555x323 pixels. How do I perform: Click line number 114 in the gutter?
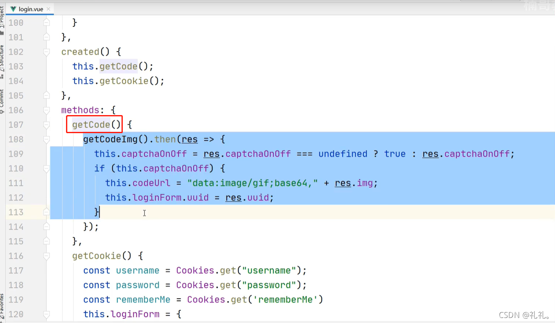[16, 226]
